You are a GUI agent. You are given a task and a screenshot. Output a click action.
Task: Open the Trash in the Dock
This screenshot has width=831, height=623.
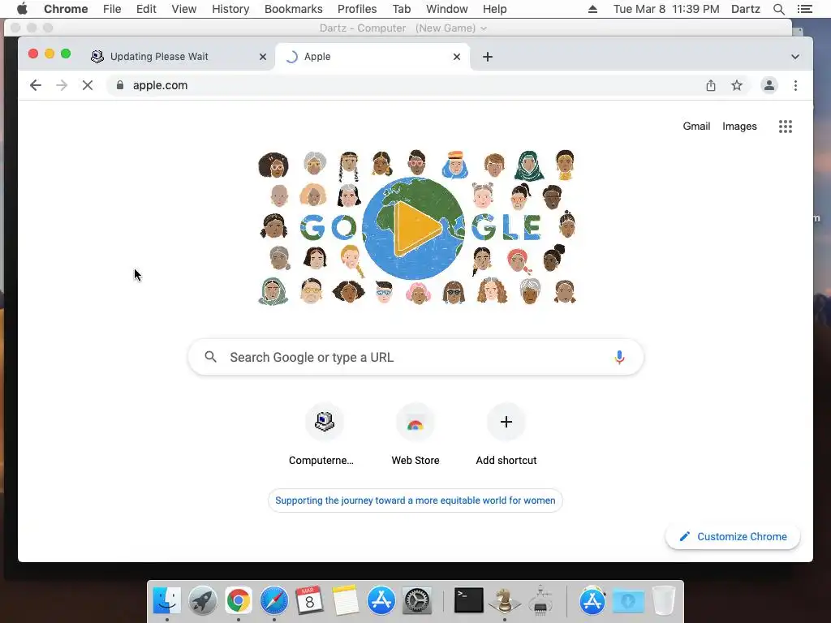(x=664, y=601)
